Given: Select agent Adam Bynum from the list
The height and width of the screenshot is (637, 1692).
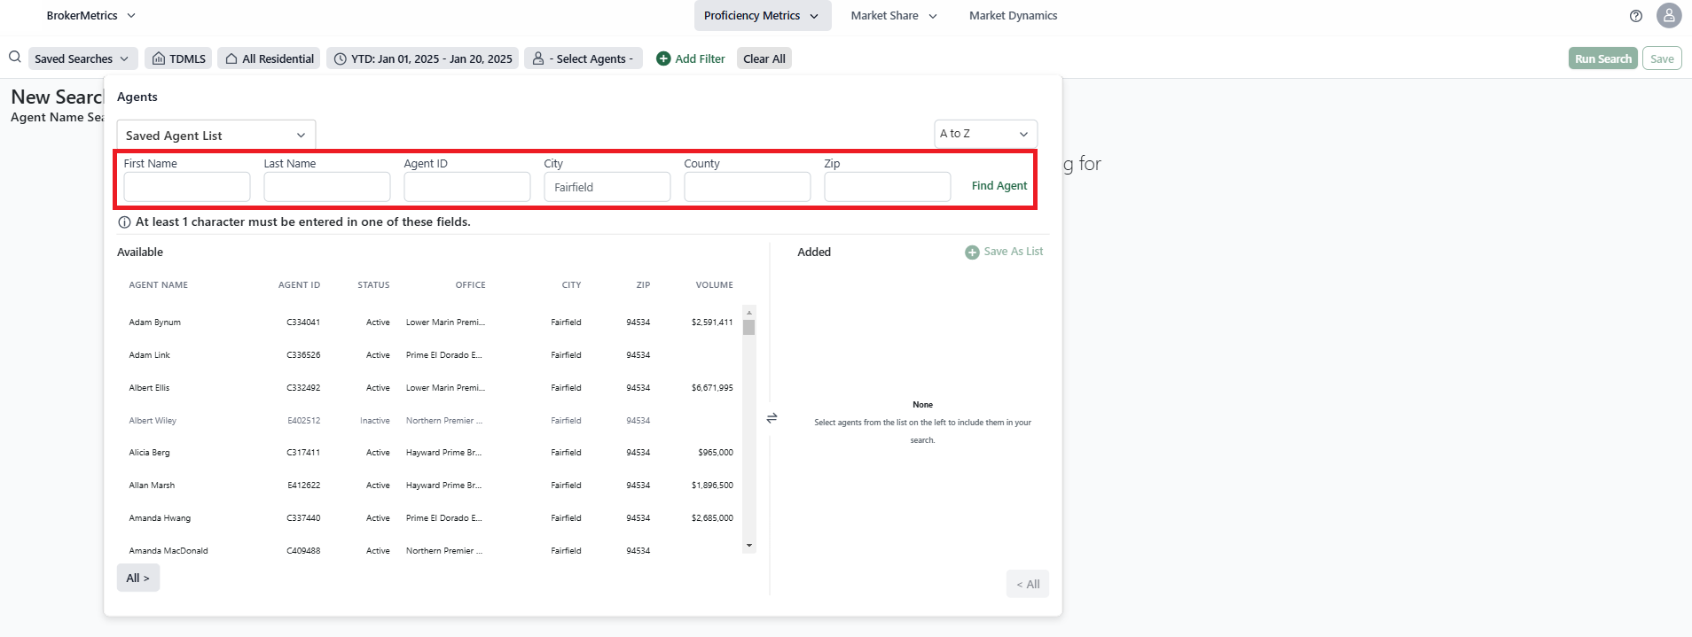Looking at the screenshot, I should coord(155,322).
